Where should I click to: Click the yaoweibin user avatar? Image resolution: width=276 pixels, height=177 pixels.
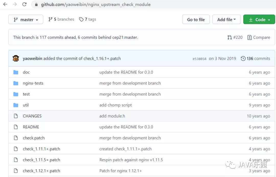pos(16,58)
